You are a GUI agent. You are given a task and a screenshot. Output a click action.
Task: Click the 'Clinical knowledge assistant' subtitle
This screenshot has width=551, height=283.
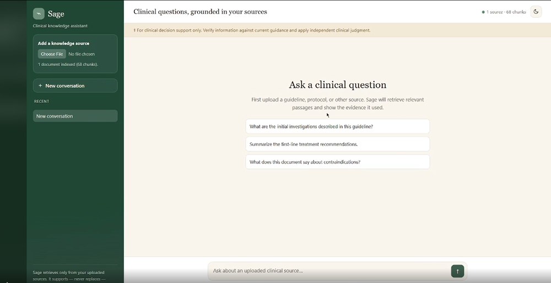60,26
